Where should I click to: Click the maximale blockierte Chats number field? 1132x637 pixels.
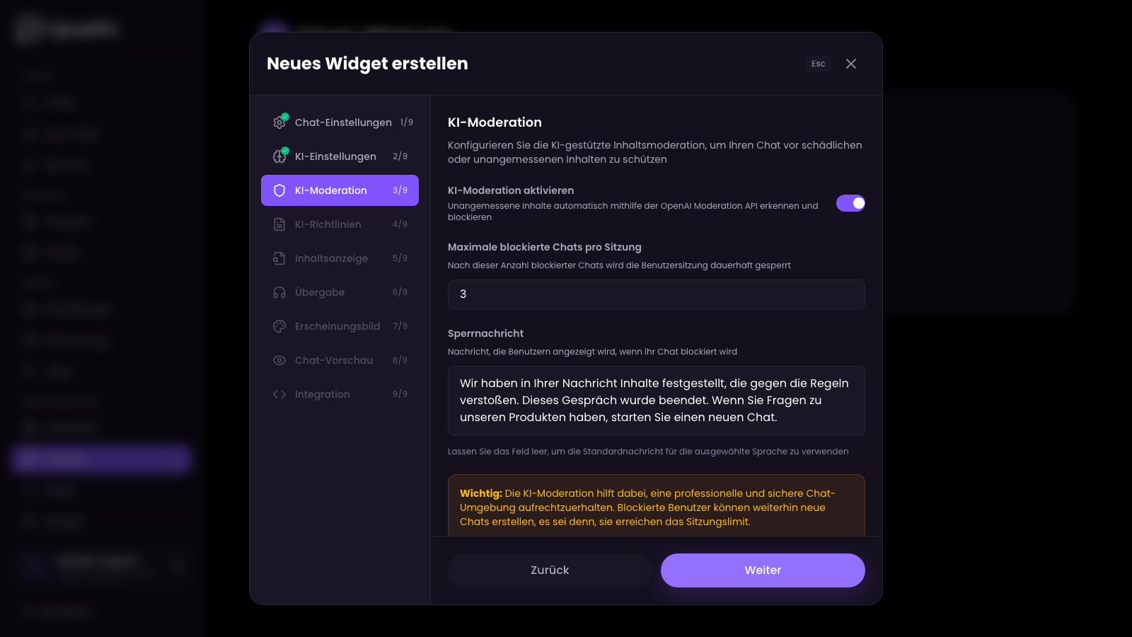click(x=656, y=294)
